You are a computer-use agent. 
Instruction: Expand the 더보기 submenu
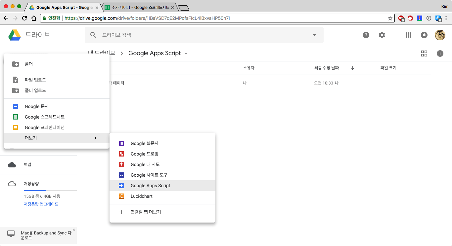tap(56, 138)
